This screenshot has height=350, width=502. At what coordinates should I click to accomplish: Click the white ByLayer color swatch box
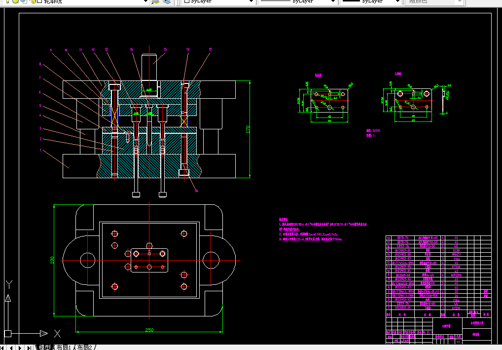point(187,1)
